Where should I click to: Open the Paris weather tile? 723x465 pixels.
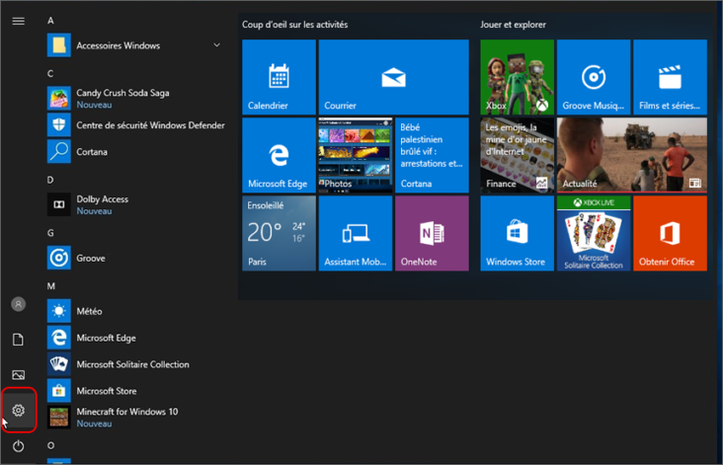pyautogui.click(x=279, y=233)
